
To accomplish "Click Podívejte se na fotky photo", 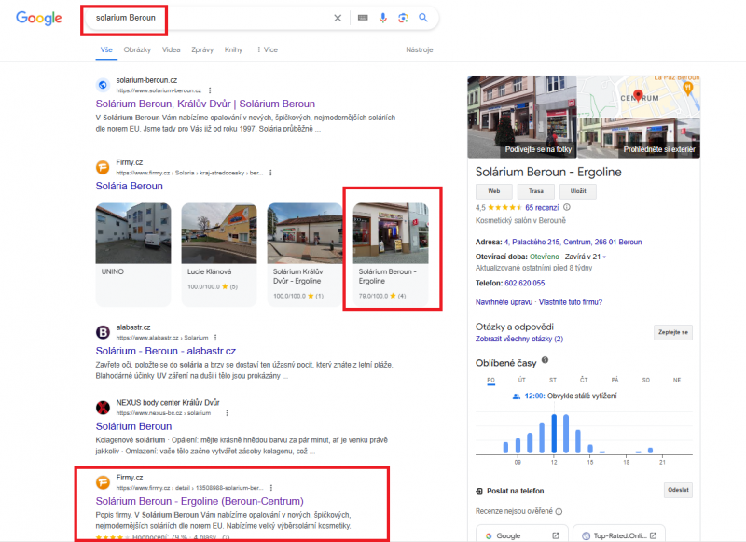I will tap(522, 117).
